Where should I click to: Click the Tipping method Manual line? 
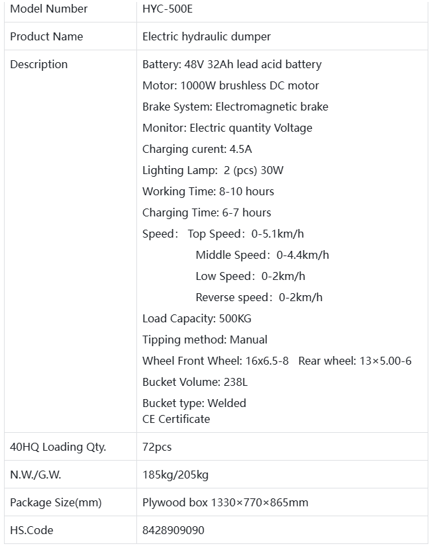point(205,340)
